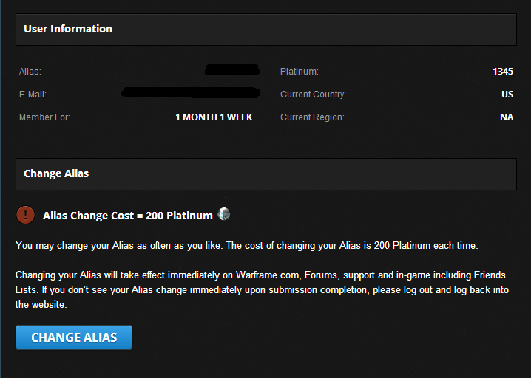Click the Alias Change Cost heading
Screen dimensions: 531x378
tap(128, 216)
